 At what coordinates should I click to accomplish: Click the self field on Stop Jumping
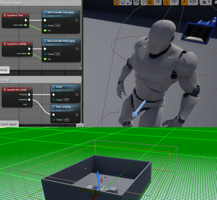click(66, 120)
